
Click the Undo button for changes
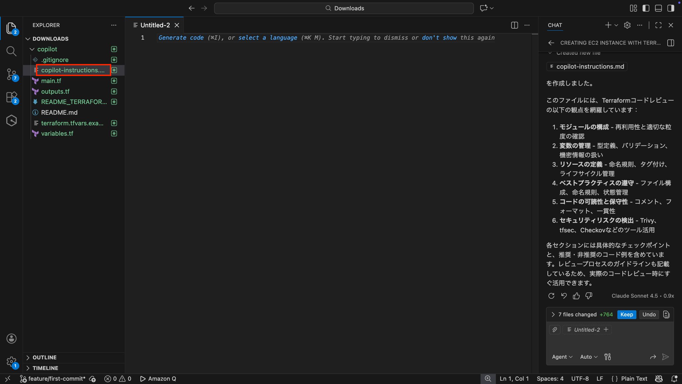tap(649, 315)
